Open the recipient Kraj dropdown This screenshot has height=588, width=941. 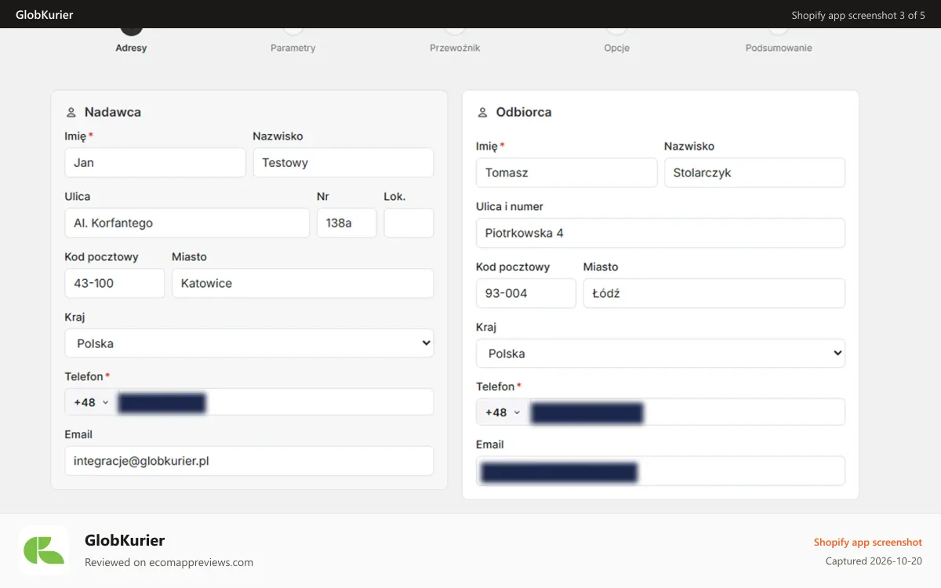click(660, 354)
